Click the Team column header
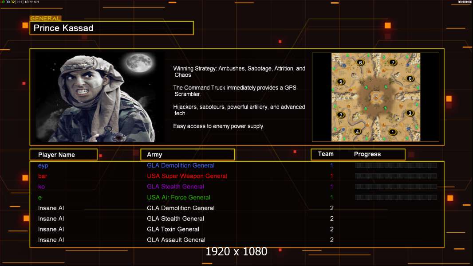Viewport: 473px width, 266px height. coord(326,154)
